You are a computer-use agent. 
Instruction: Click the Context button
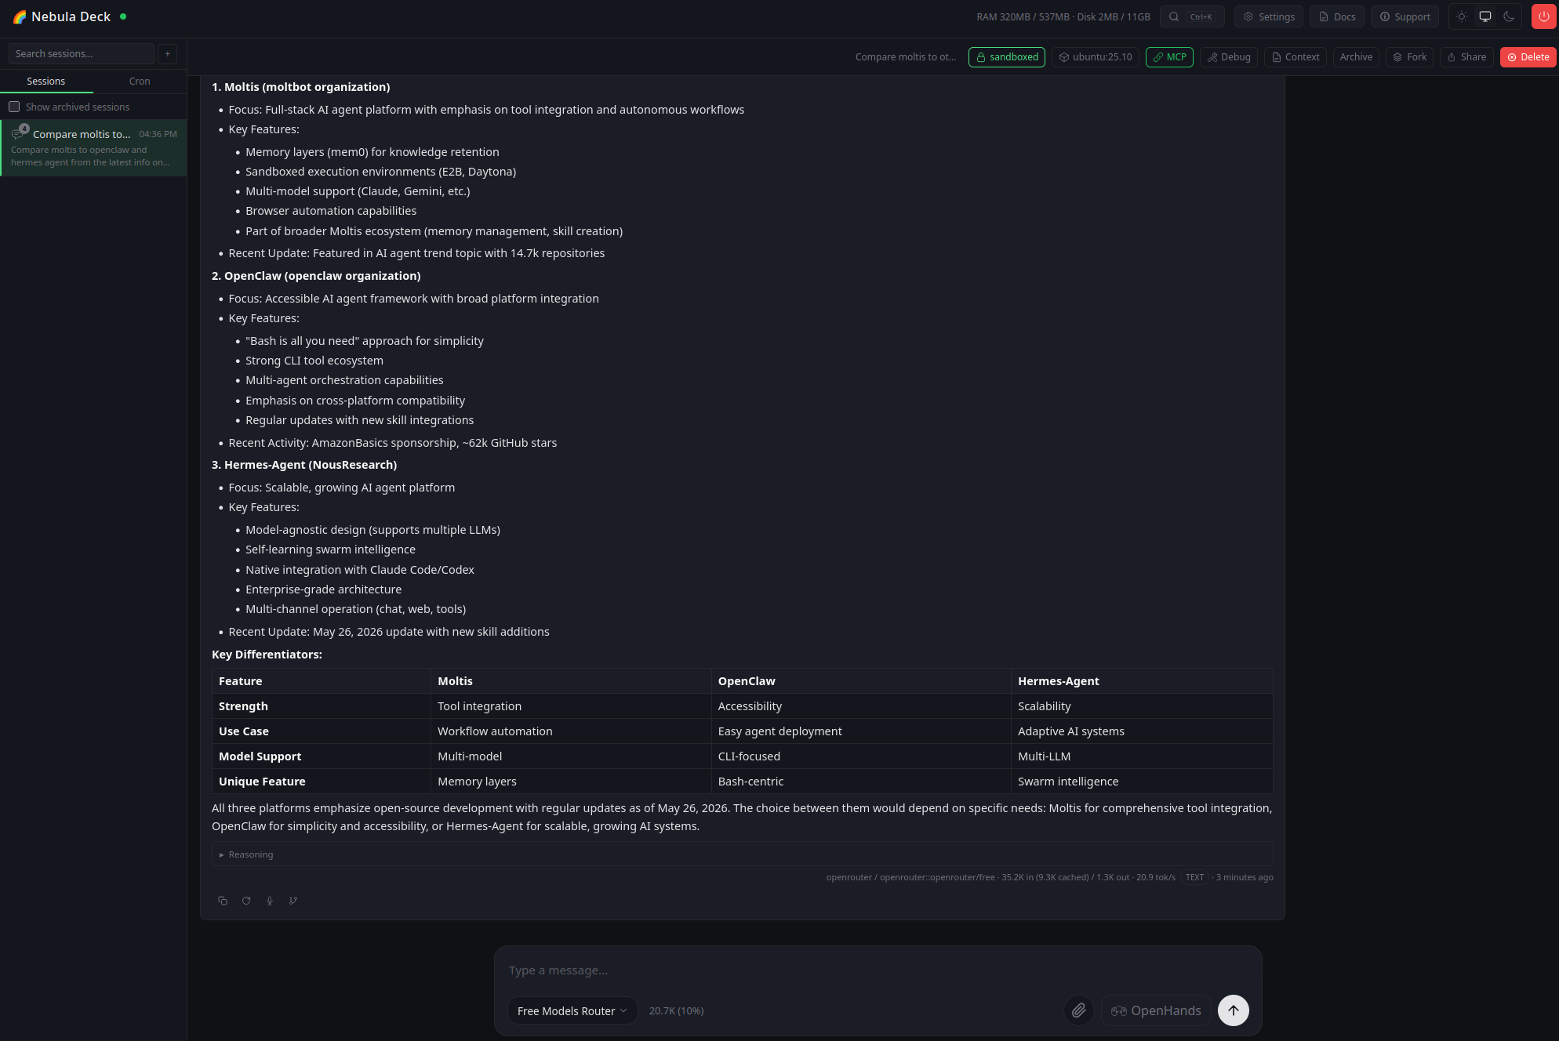coord(1296,57)
